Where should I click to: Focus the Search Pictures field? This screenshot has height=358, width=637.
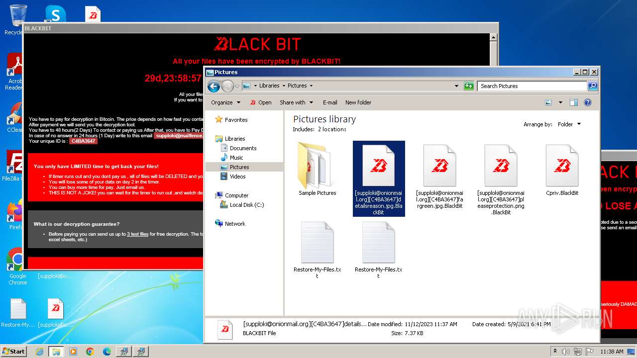(532, 86)
